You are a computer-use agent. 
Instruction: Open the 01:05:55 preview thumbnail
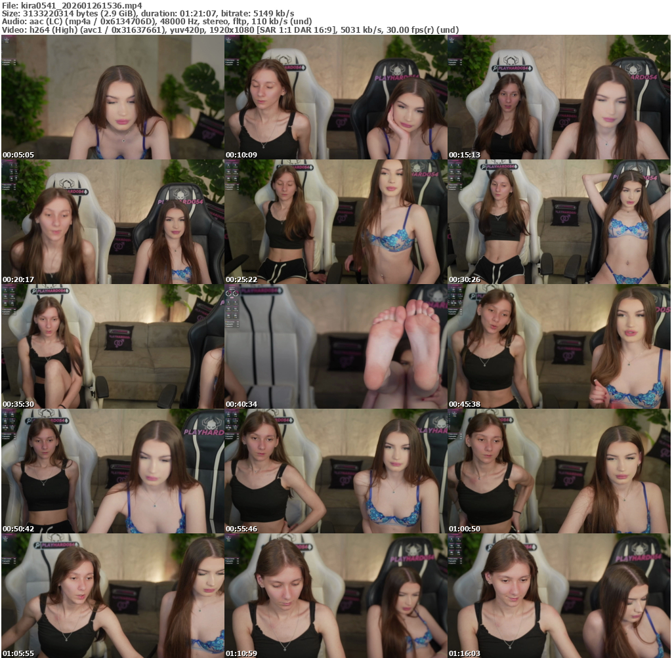pyautogui.click(x=112, y=596)
